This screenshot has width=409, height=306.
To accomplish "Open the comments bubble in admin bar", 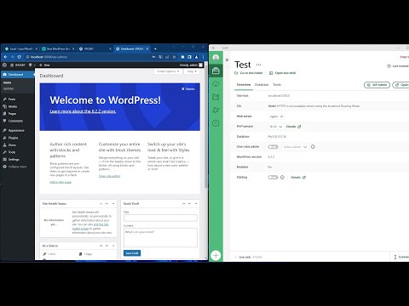I will 31,65.
